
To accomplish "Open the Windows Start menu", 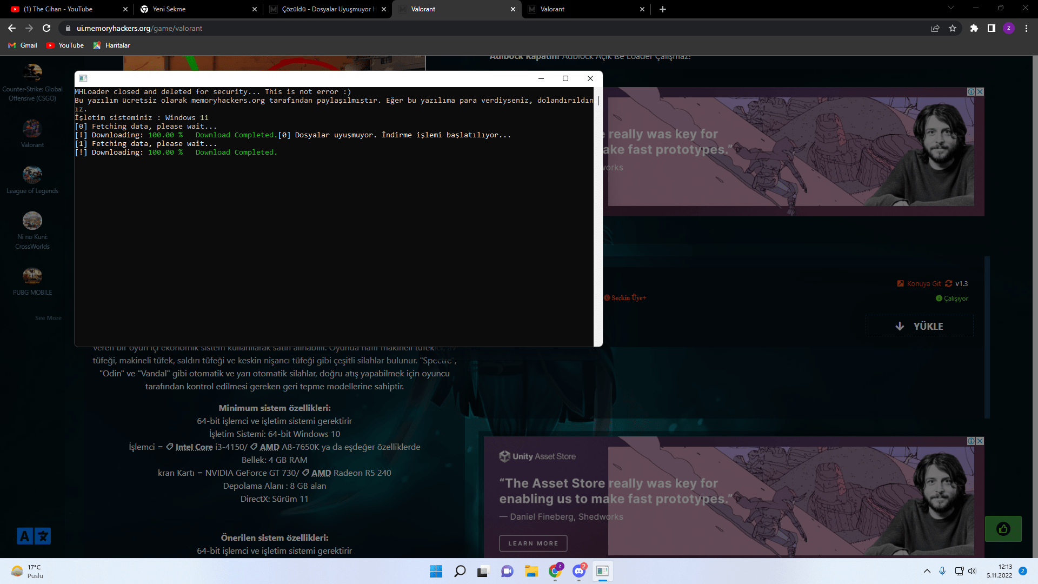I will tap(436, 571).
